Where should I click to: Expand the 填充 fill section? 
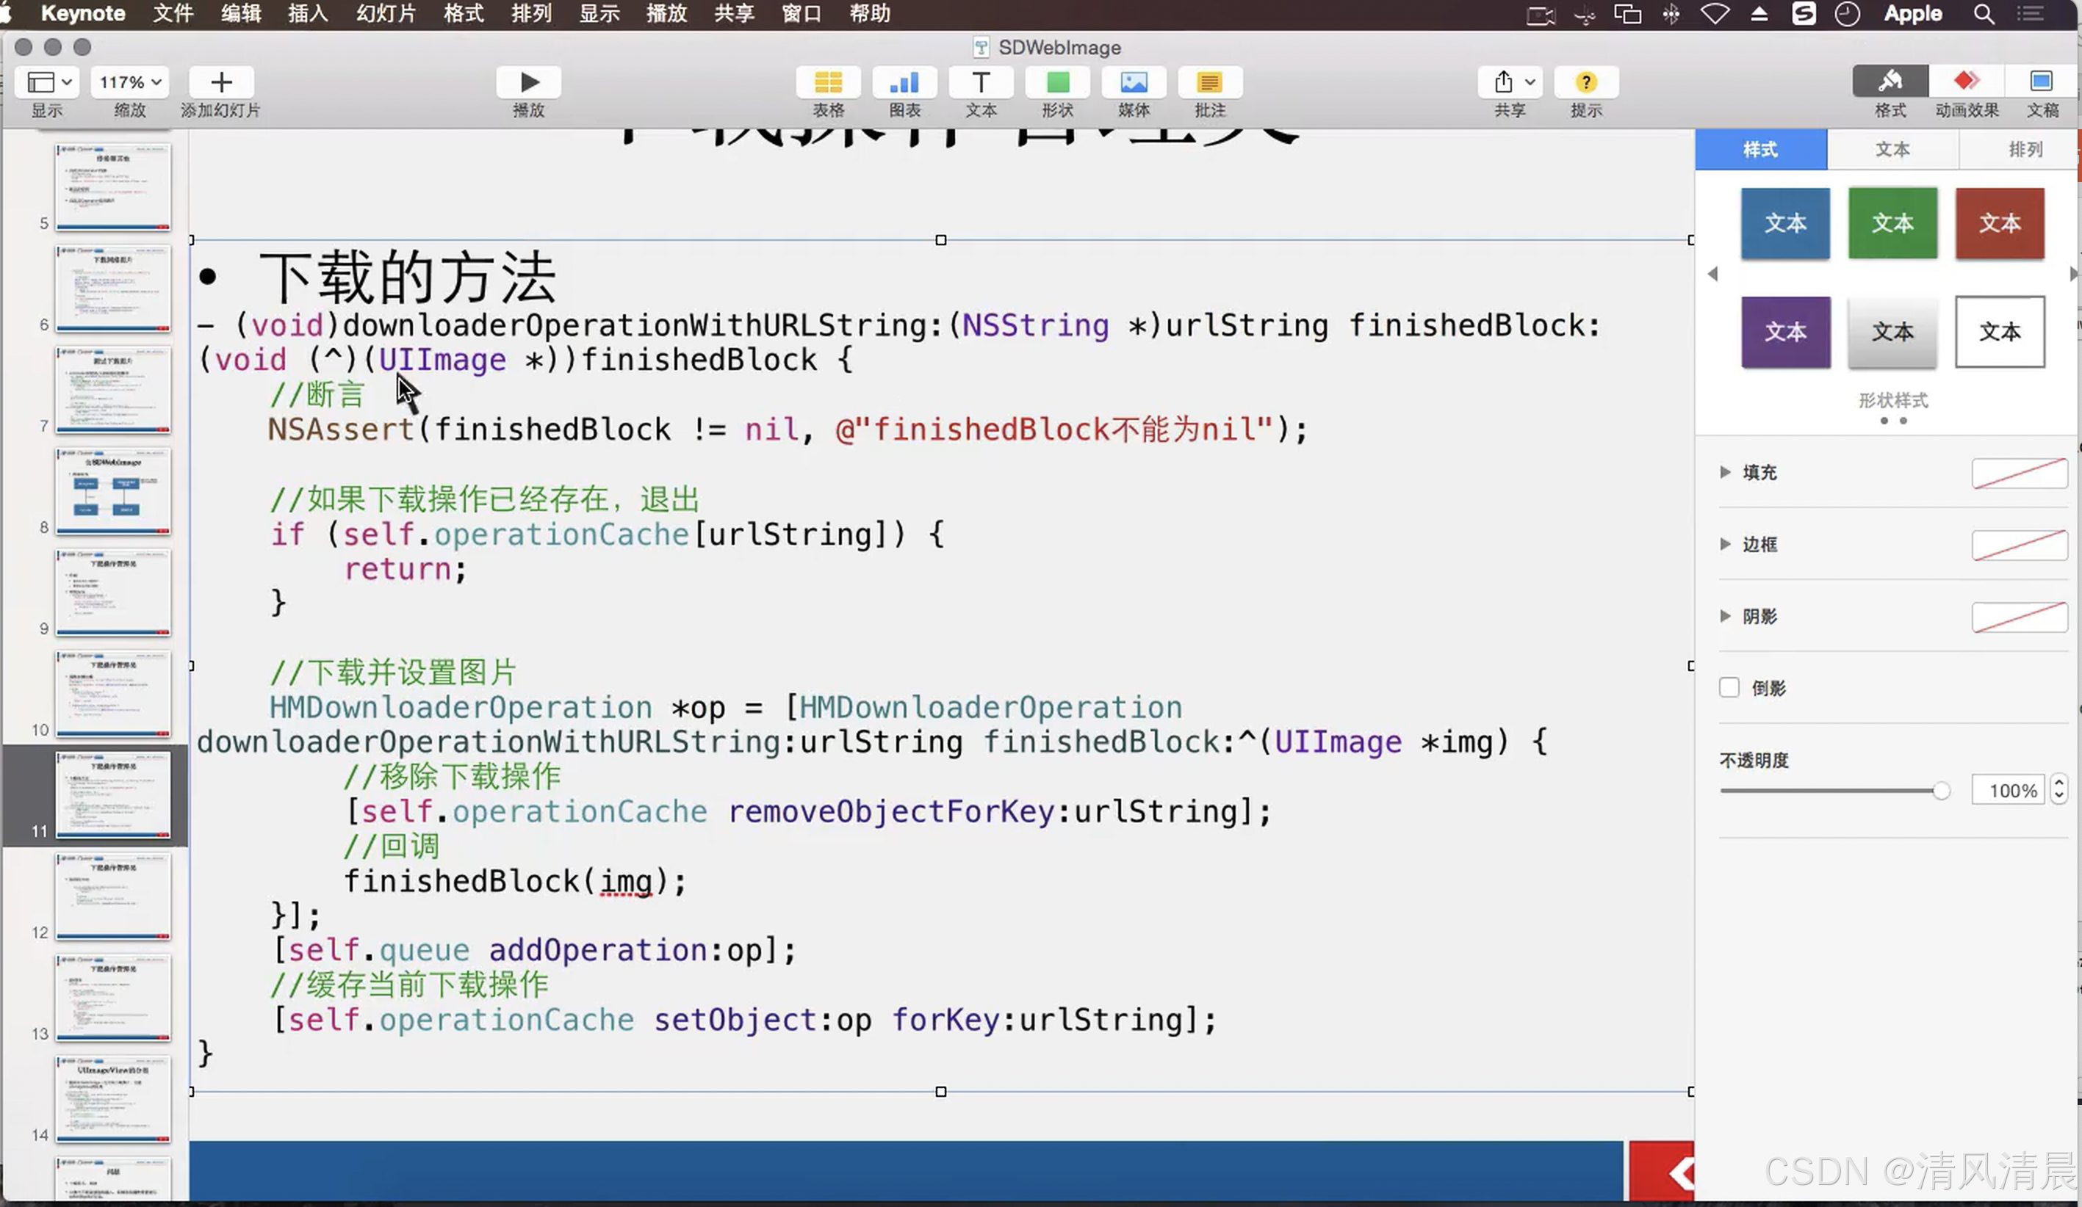pos(1725,472)
